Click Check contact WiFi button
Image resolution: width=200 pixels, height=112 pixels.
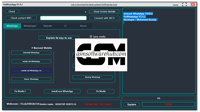(x=21, y=18)
